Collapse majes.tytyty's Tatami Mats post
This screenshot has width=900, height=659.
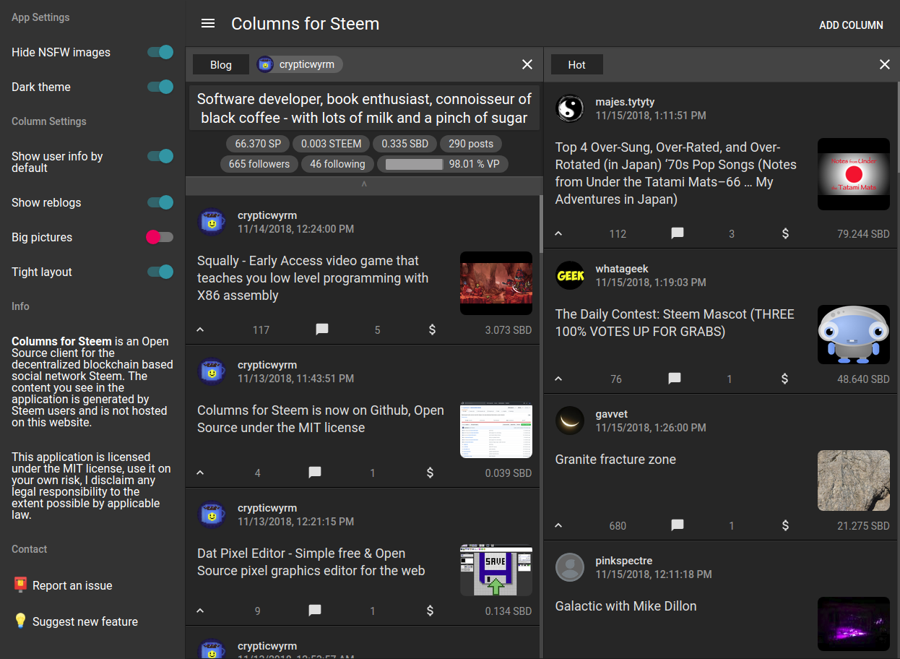(558, 233)
